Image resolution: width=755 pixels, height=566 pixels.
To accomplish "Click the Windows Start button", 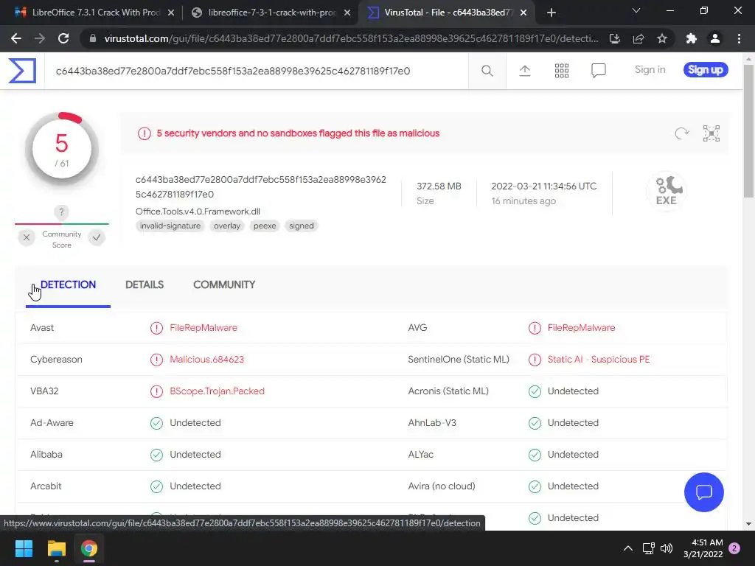I will [x=24, y=548].
